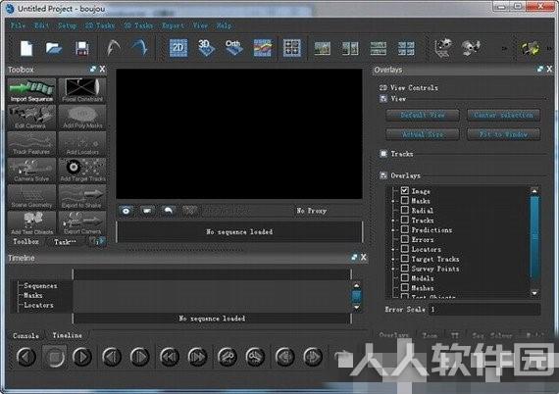This screenshot has height=394, width=559.
Task: Click the Actual Size button
Action: [x=423, y=134]
